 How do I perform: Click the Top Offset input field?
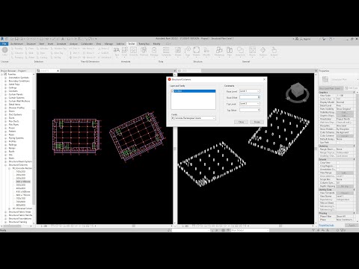pyautogui.click(x=250, y=110)
